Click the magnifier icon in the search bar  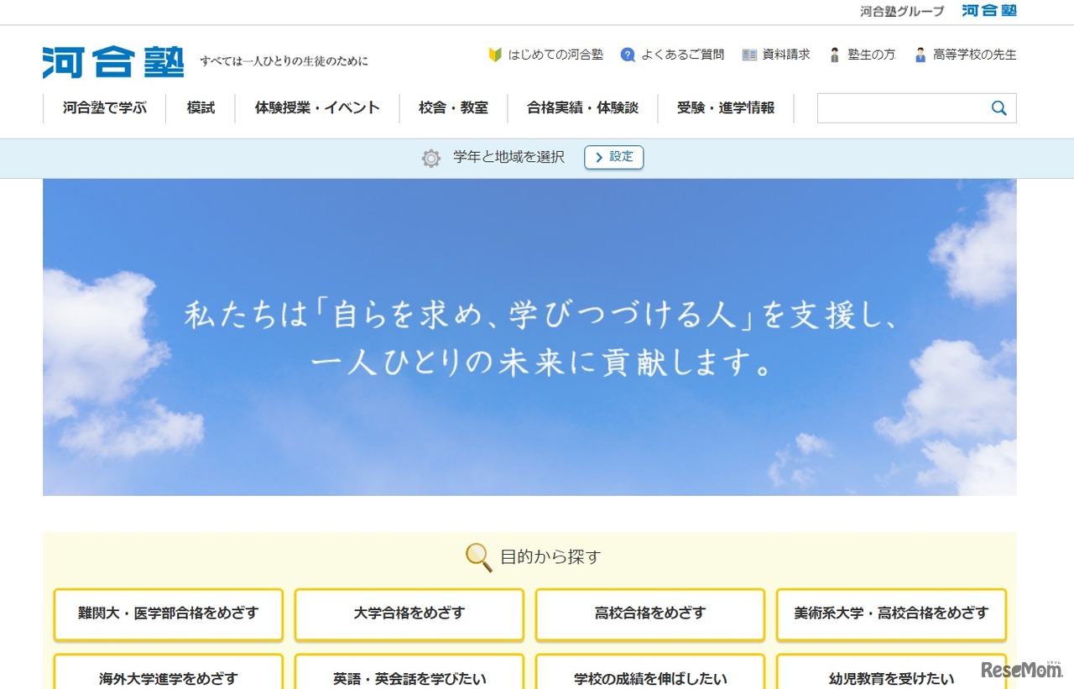coord(998,107)
